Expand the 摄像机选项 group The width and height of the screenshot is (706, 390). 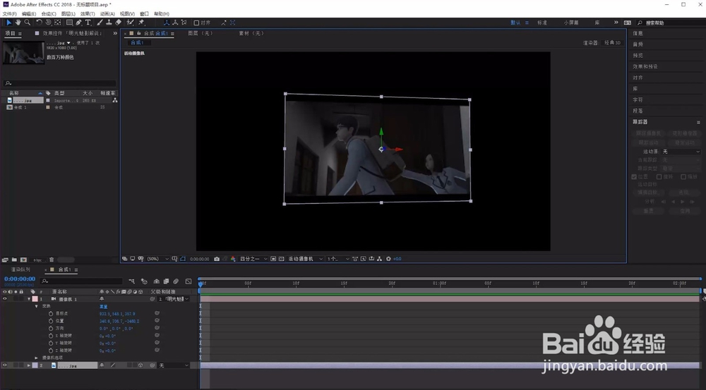[37, 358]
